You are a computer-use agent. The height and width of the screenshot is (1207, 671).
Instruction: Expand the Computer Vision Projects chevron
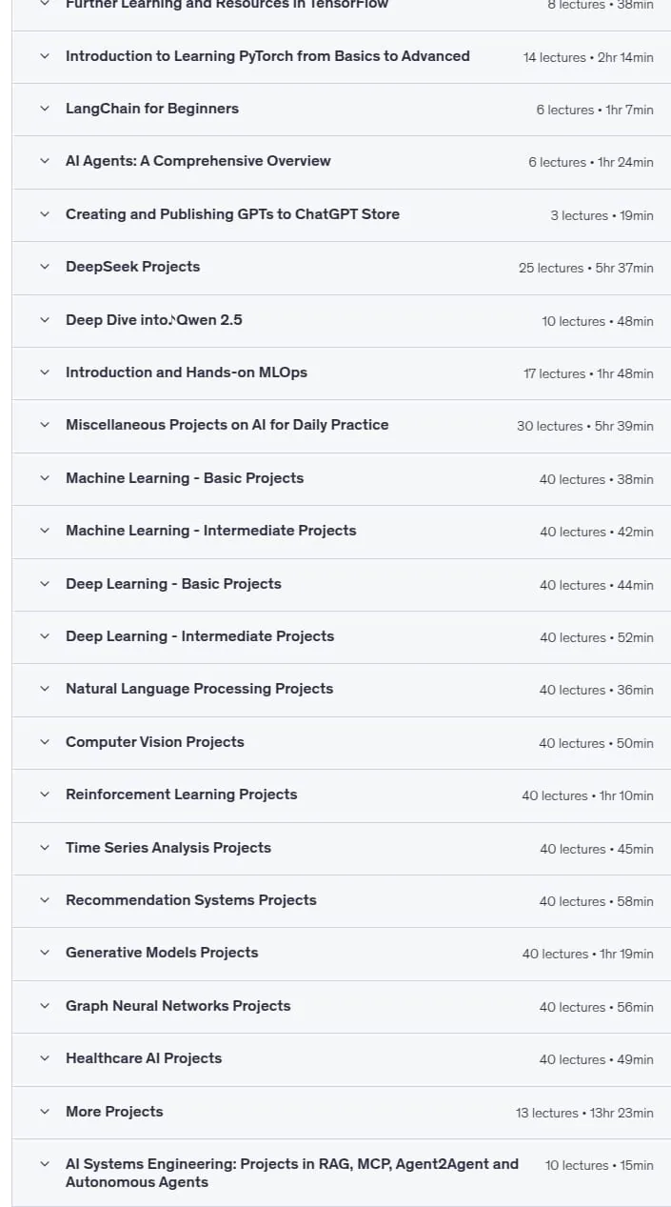click(x=44, y=742)
